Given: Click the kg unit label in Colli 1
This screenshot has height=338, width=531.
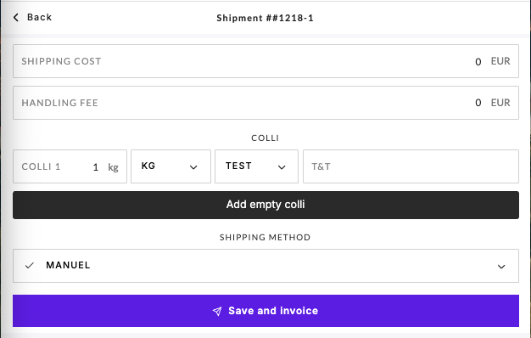Looking at the screenshot, I should point(113,167).
